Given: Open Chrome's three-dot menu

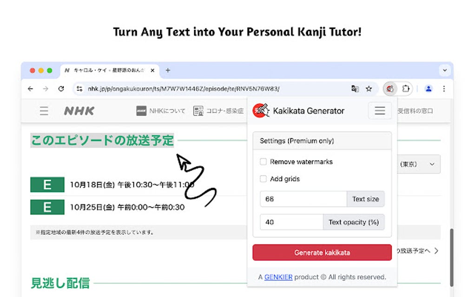Looking at the screenshot, I should click(x=444, y=88).
